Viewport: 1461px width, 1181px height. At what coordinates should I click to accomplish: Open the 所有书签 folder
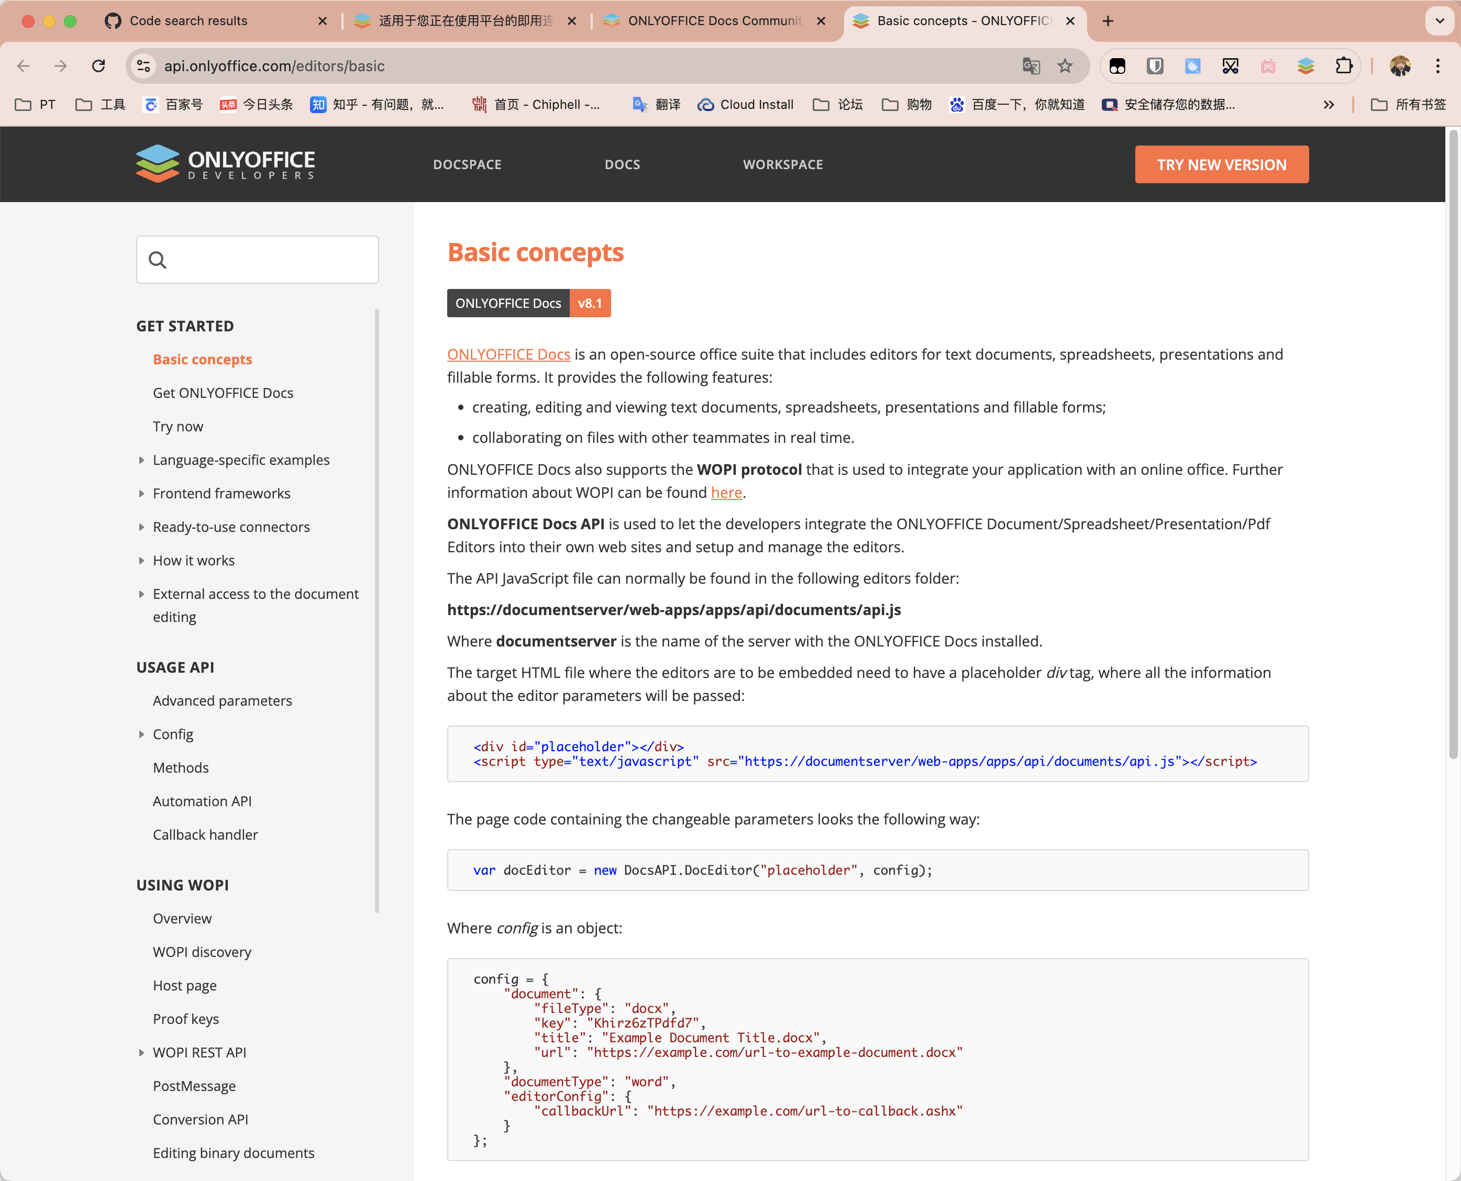pyautogui.click(x=1409, y=105)
